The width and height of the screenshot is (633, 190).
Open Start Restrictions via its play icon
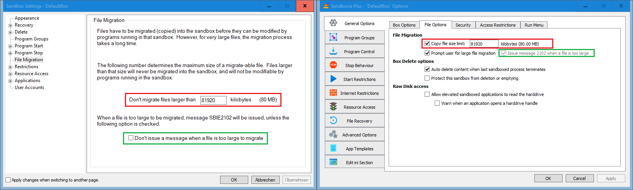333,79
